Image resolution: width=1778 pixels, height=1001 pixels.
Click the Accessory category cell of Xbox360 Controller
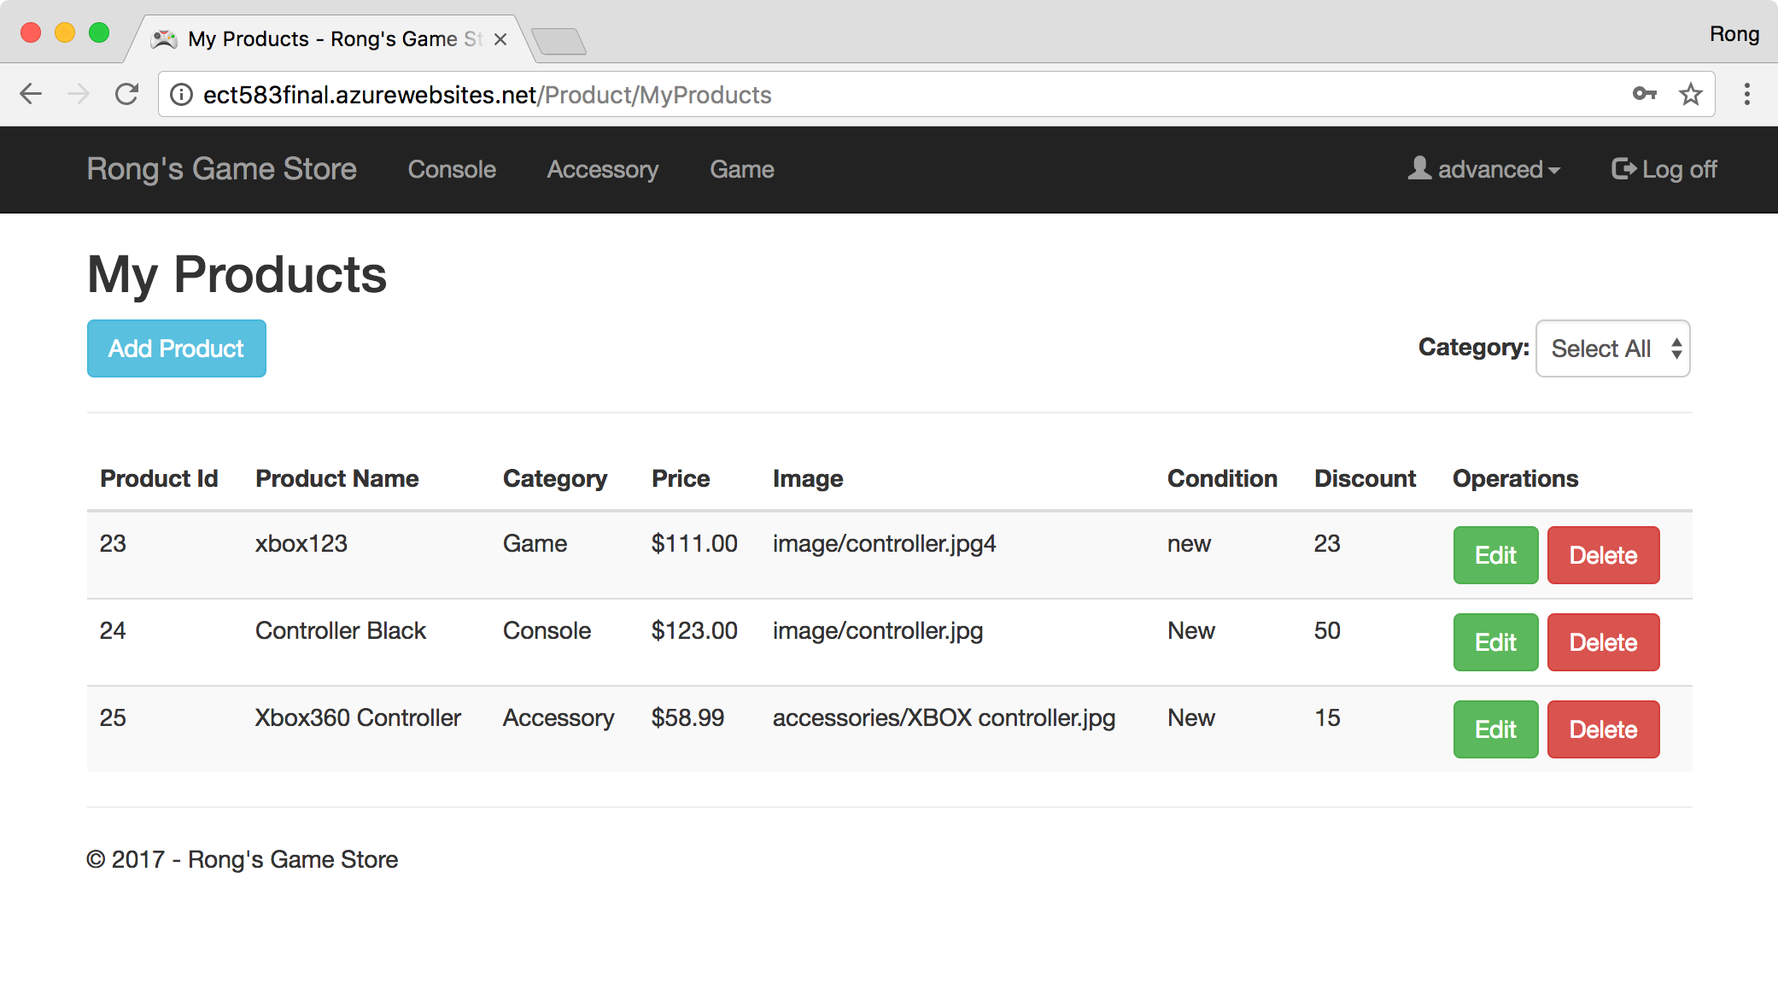559,718
